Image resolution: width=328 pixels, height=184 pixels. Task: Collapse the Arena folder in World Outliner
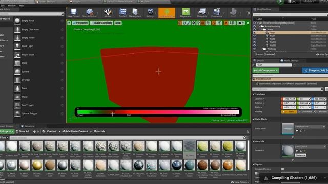262,30
